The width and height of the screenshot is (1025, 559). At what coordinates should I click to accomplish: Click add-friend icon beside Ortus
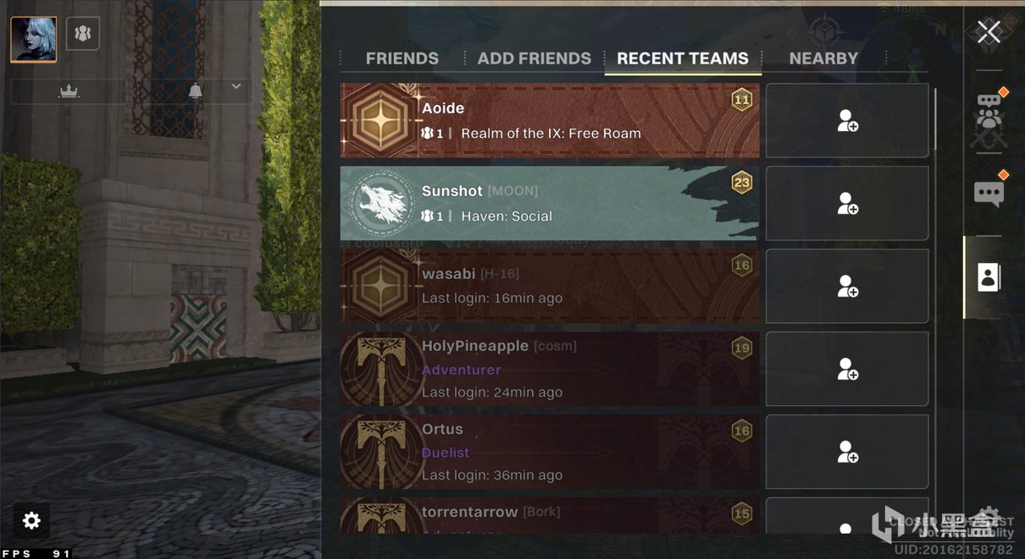click(847, 452)
